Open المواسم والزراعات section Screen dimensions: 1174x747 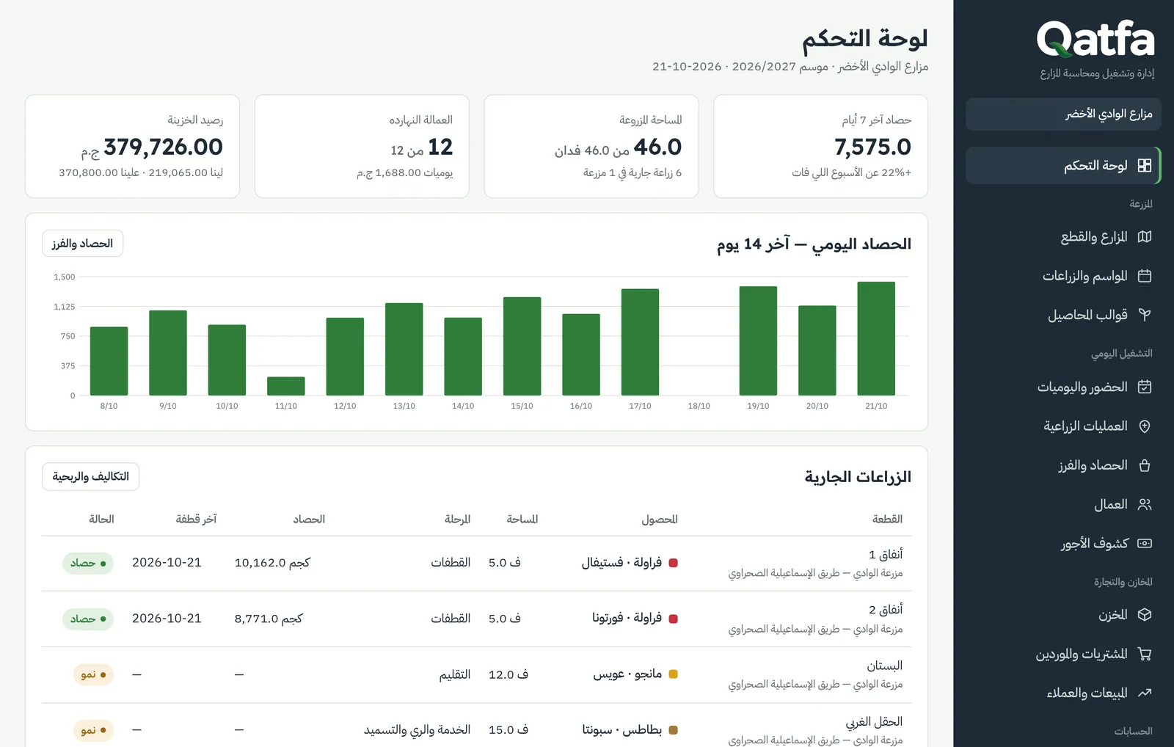click(1063, 276)
